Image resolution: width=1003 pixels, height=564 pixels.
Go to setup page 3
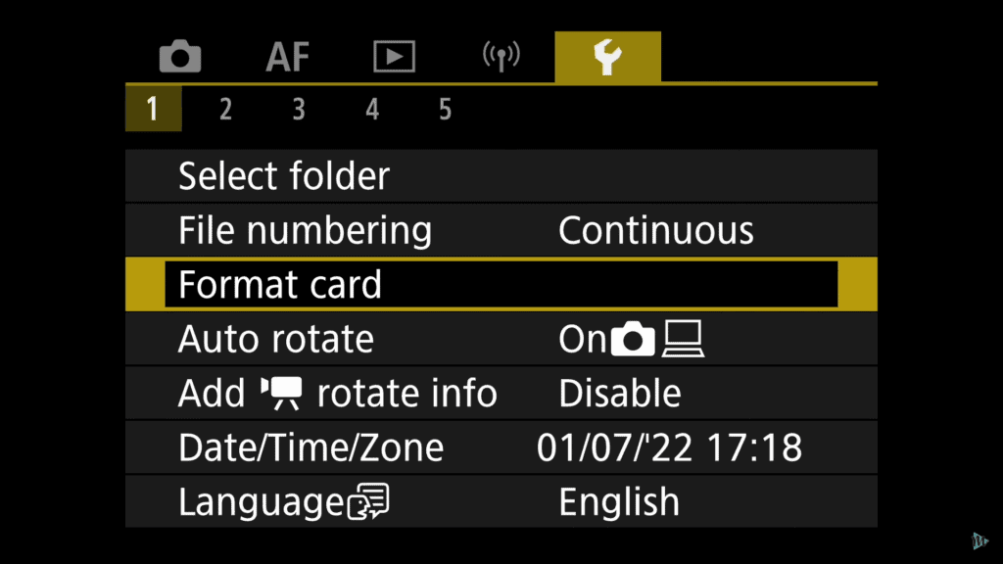(299, 110)
